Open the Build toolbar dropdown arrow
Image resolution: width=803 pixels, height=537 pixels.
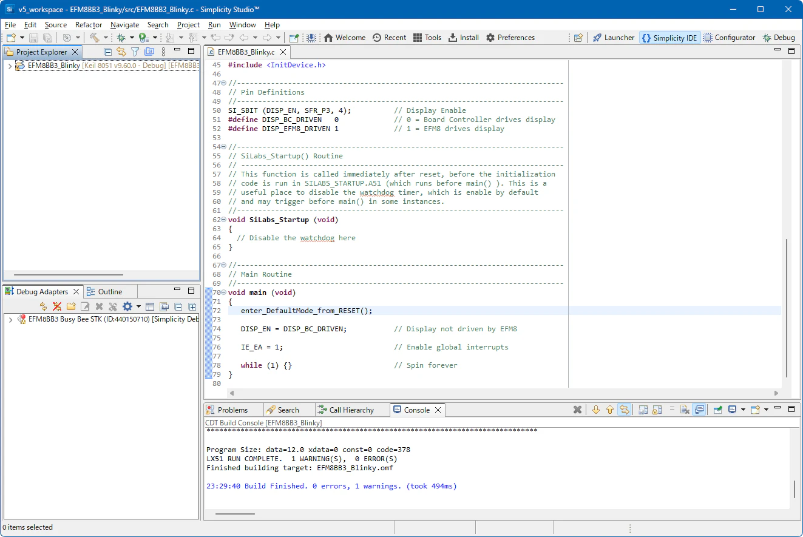[106, 38]
